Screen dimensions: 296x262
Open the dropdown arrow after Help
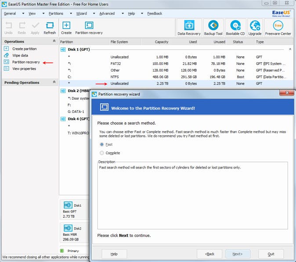(142, 14)
